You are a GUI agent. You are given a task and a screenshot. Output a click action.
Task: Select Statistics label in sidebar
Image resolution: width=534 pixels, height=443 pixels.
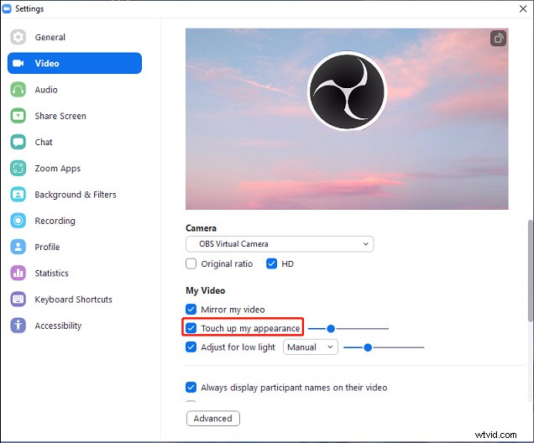(51, 273)
